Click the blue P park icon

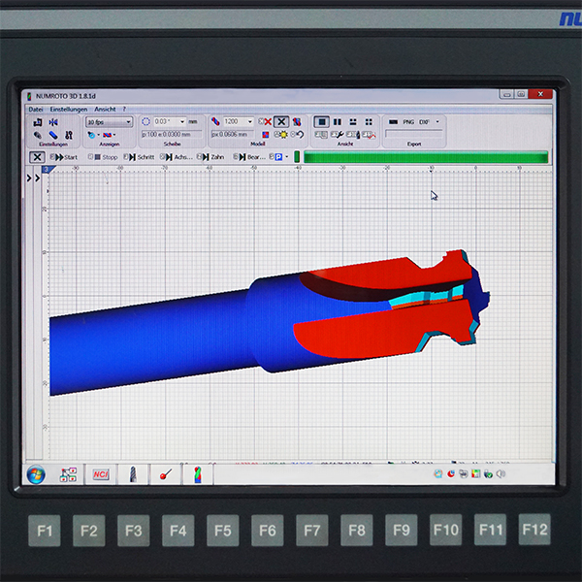[276, 157]
